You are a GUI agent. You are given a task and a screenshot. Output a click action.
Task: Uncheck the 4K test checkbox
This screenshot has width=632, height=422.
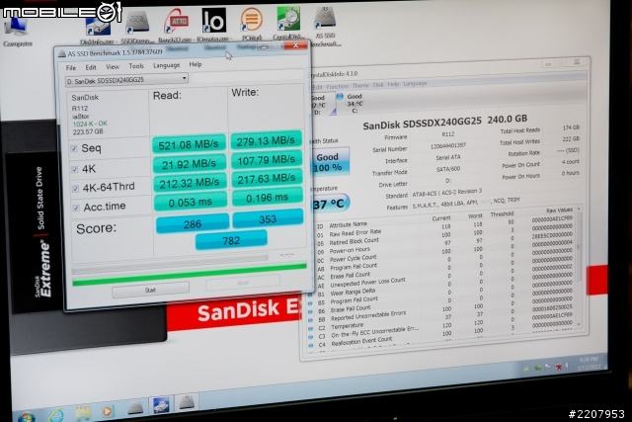coord(75,169)
